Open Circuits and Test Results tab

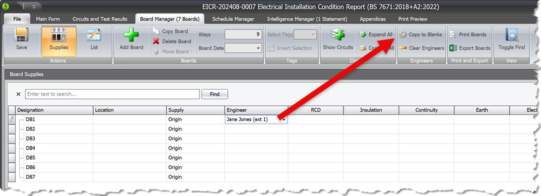click(100, 19)
